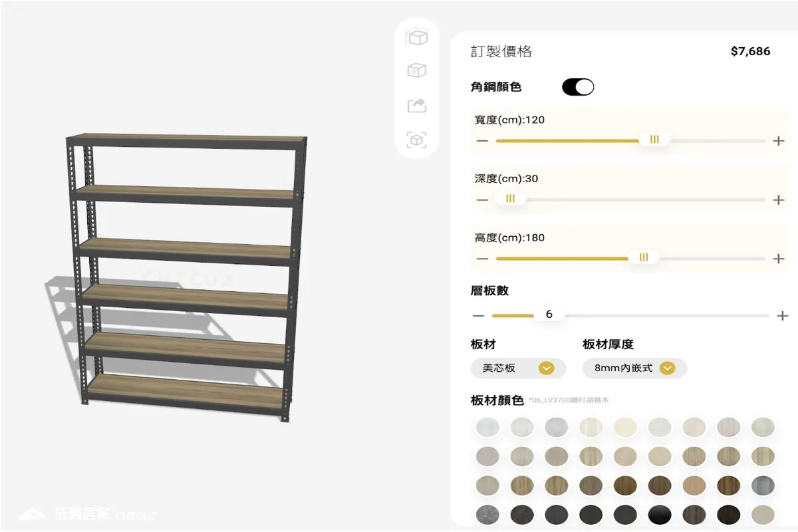Select the first white board color swatch
This screenshot has height=532, width=798.
tap(487, 427)
